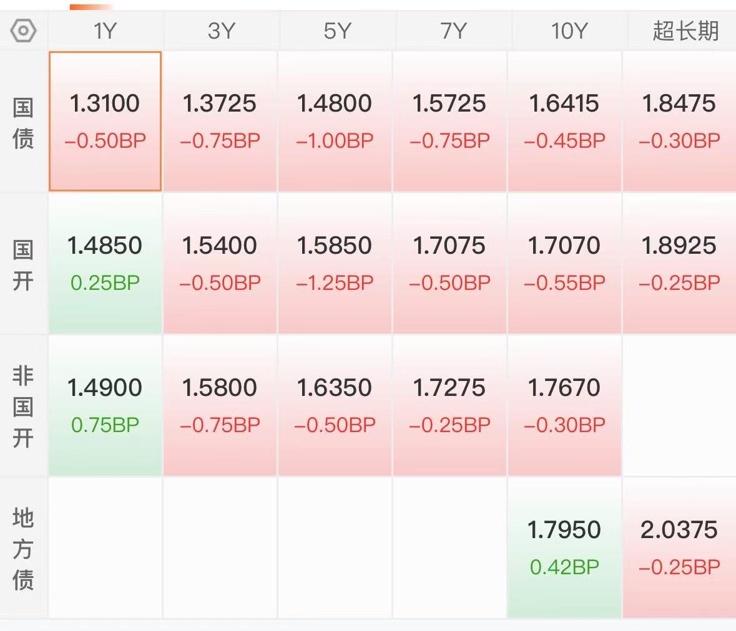Open the hexagon settings icon
Screen dimensions: 736x631
(23, 31)
